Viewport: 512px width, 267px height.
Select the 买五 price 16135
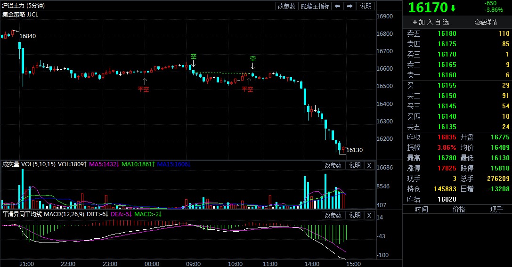447,127
